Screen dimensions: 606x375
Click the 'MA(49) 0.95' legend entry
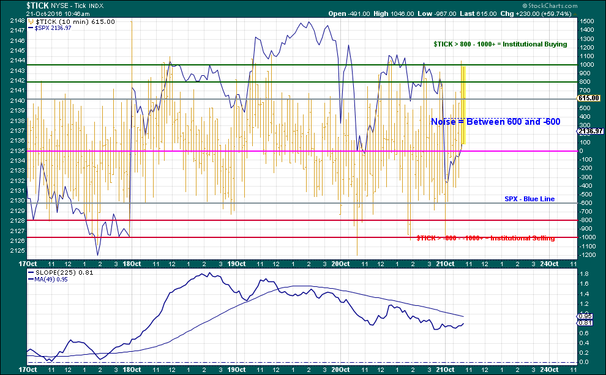tap(48, 279)
